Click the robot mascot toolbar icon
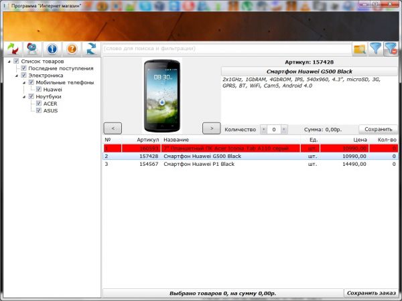The height and width of the screenshot is (301, 402). tap(32, 49)
